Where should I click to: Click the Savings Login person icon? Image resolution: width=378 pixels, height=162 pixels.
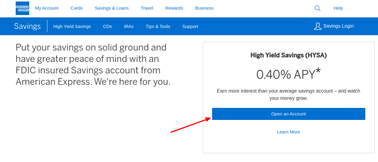pos(318,26)
